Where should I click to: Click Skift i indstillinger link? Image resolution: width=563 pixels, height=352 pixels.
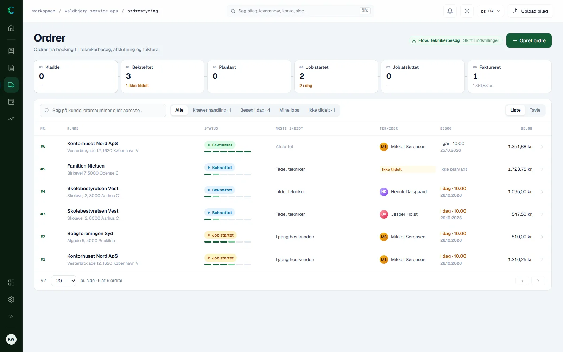click(x=481, y=40)
